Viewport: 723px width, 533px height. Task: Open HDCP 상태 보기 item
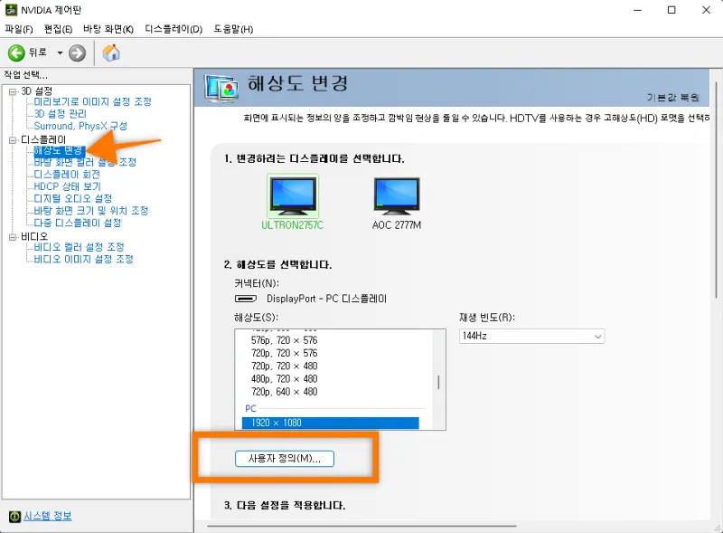67,186
